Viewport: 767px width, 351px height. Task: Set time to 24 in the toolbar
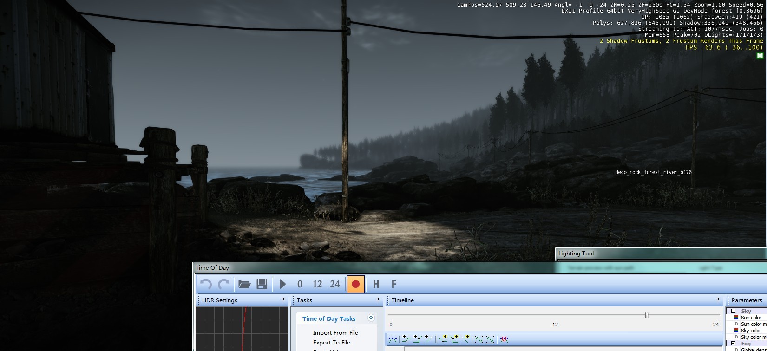(x=335, y=284)
